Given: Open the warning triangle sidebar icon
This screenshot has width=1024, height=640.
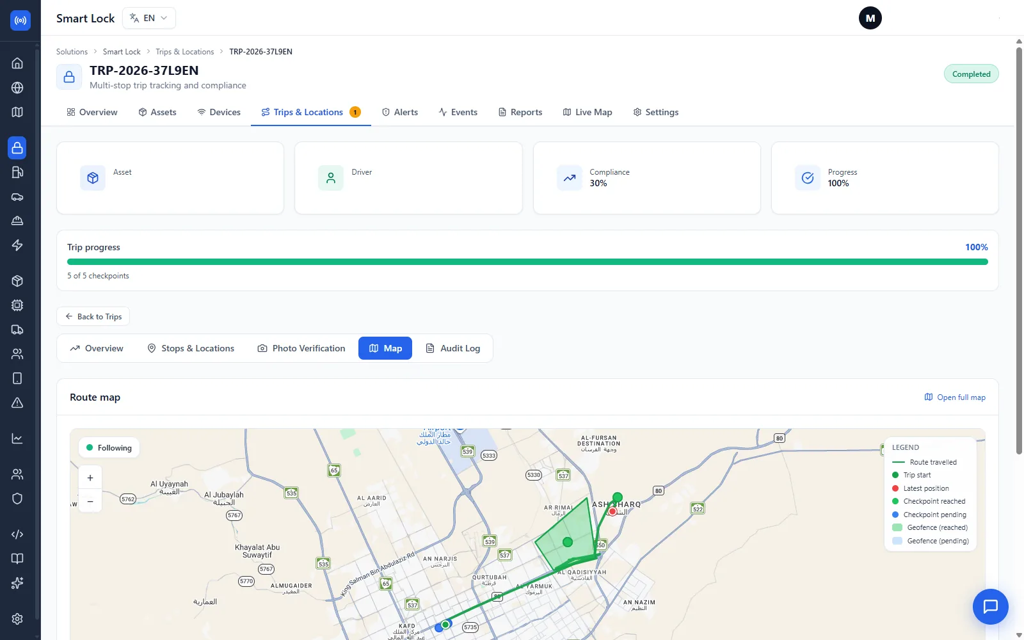Looking at the screenshot, I should pos(17,403).
